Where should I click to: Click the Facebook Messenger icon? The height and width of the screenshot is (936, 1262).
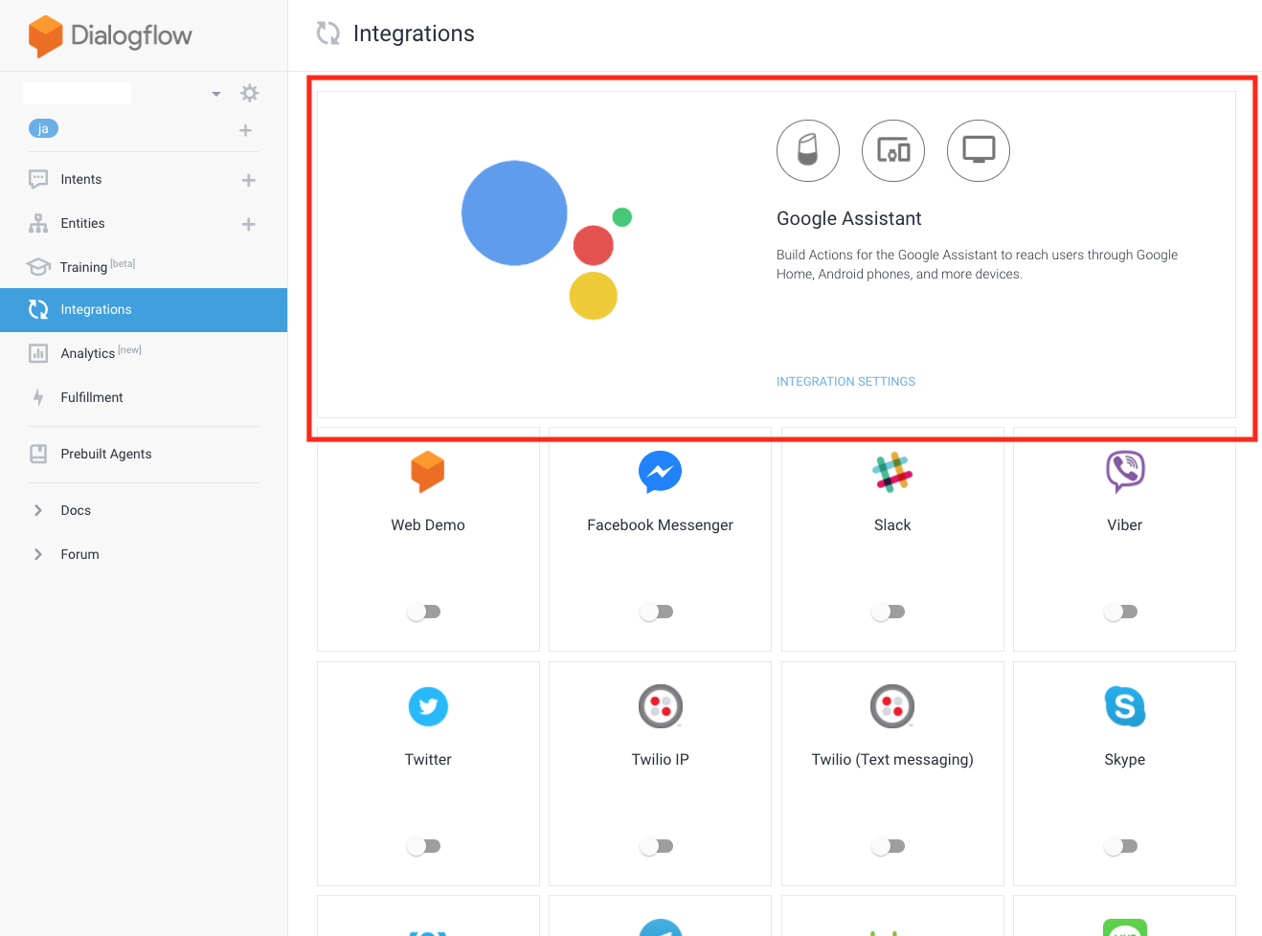pyautogui.click(x=660, y=472)
